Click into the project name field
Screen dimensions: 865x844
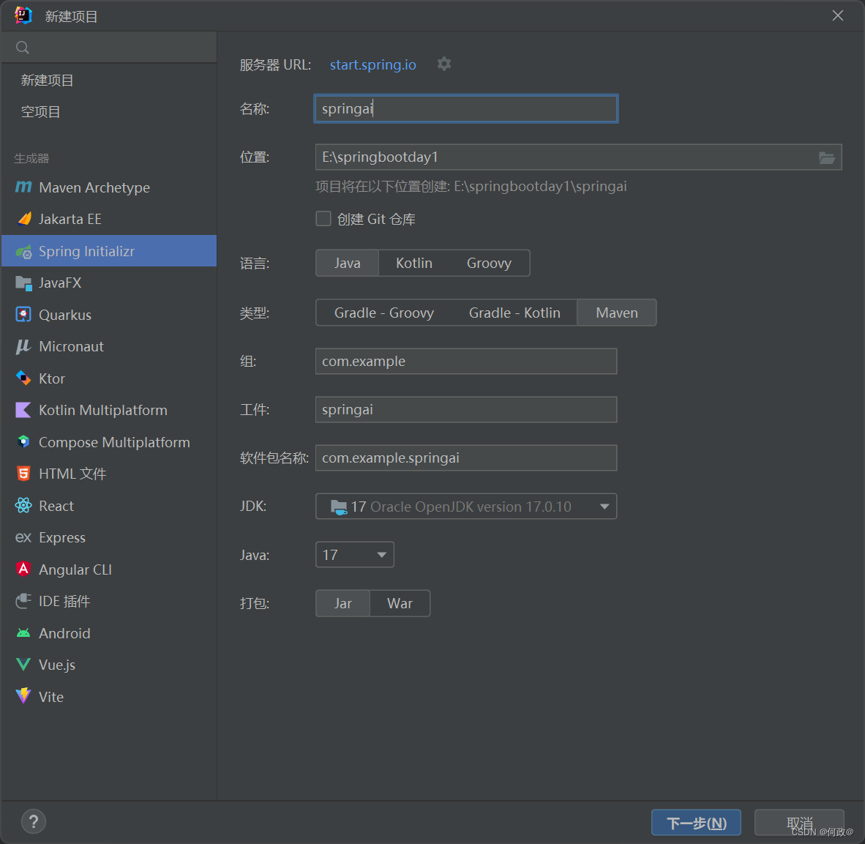pyautogui.click(x=466, y=108)
